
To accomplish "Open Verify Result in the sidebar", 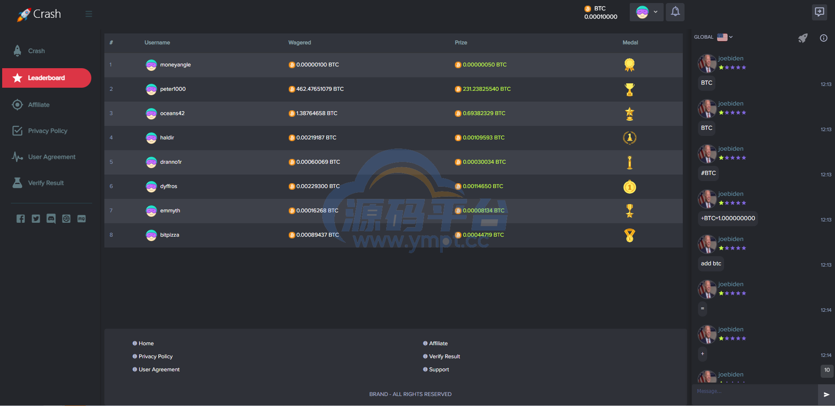I will tap(46, 183).
